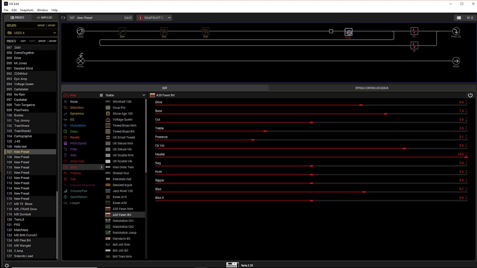Adjust the Drive value stepper
Screen dimensions: 477x268
(x=466, y=102)
